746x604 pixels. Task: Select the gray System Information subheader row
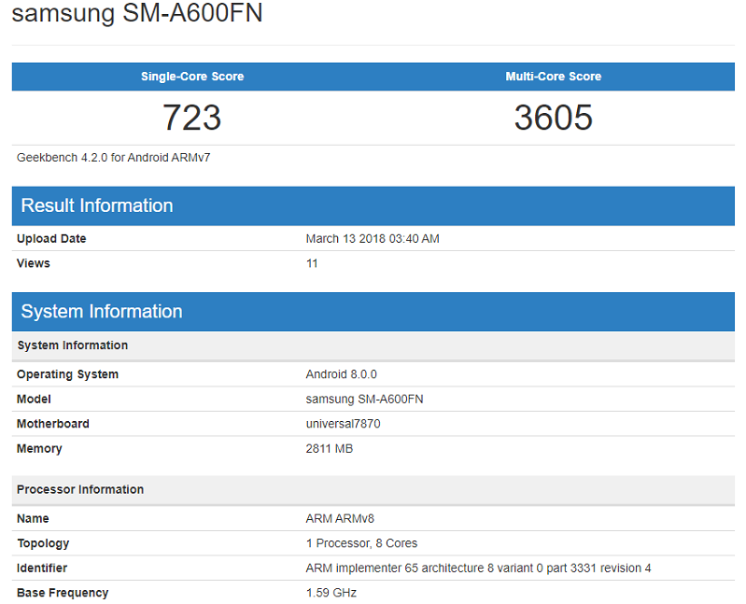point(373,345)
